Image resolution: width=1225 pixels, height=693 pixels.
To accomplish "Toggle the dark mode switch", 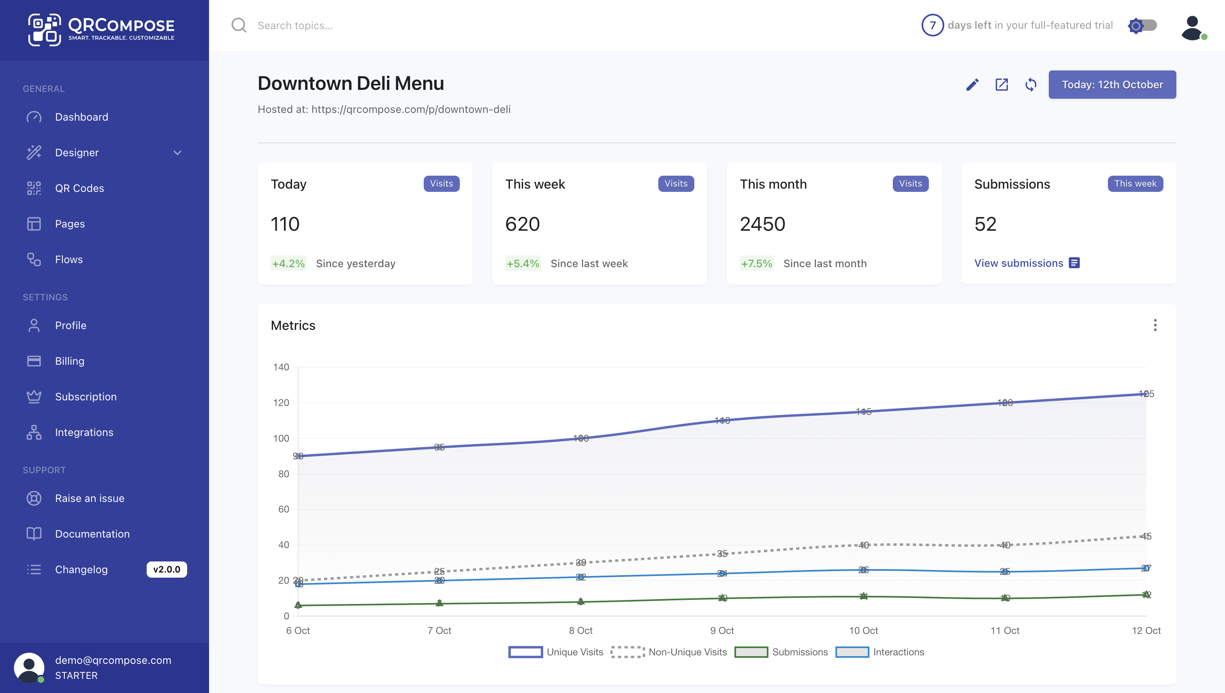I will pyautogui.click(x=1143, y=25).
